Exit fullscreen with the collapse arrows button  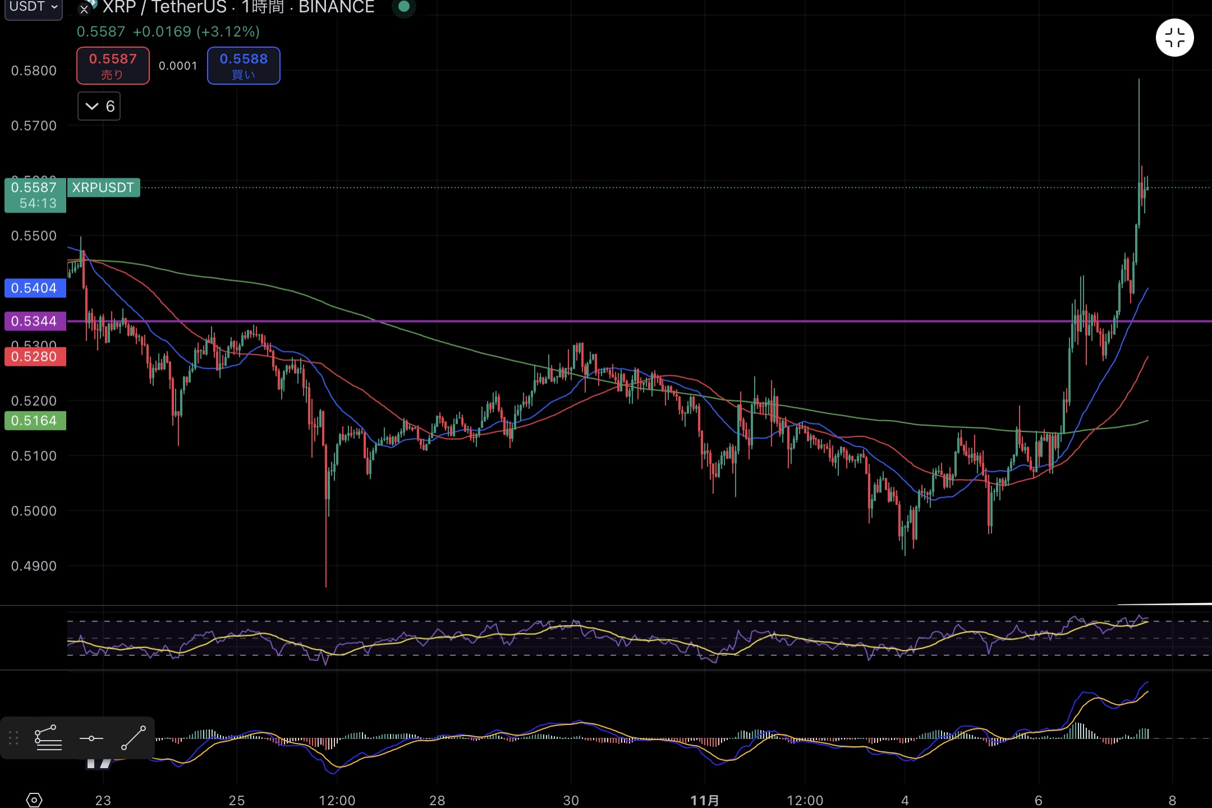pos(1174,38)
